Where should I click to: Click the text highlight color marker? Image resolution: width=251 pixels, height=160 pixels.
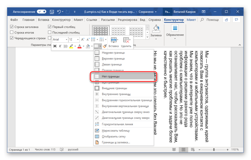point(71,46)
